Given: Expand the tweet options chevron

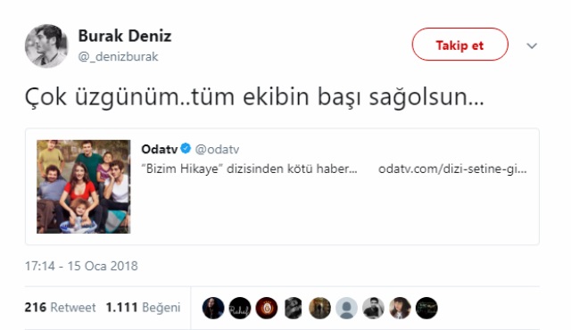Looking at the screenshot, I should [532, 45].
